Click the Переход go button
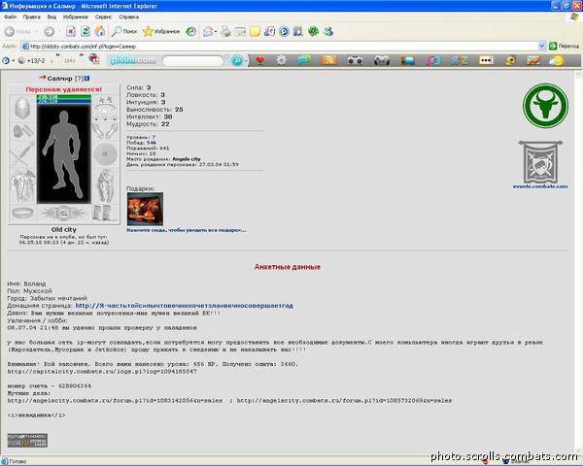The height and width of the screenshot is (466, 583). tap(564, 46)
